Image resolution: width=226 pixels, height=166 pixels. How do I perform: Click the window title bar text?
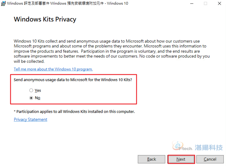[x=68, y=3]
